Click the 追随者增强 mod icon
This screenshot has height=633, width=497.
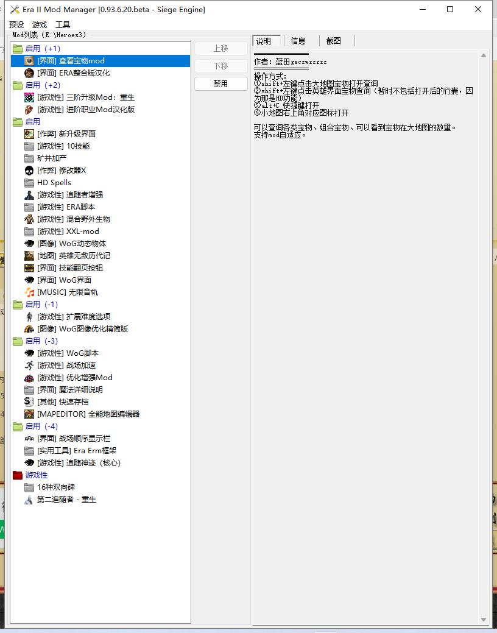click(29, 195)
